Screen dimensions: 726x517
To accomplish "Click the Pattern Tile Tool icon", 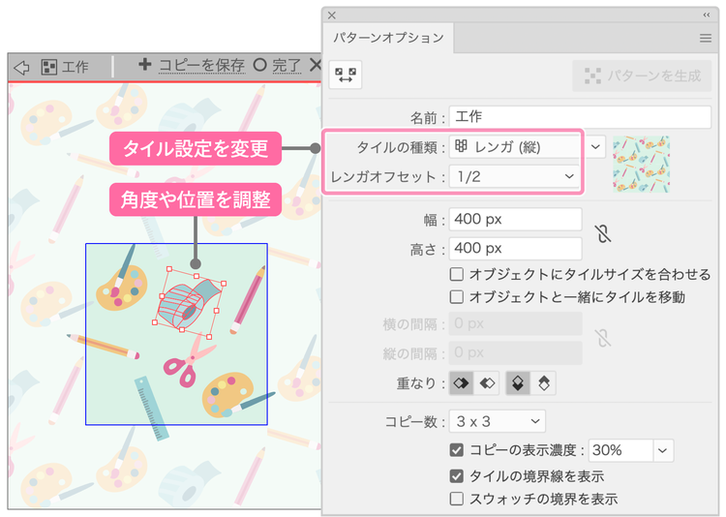I will (x=345, y=75).
